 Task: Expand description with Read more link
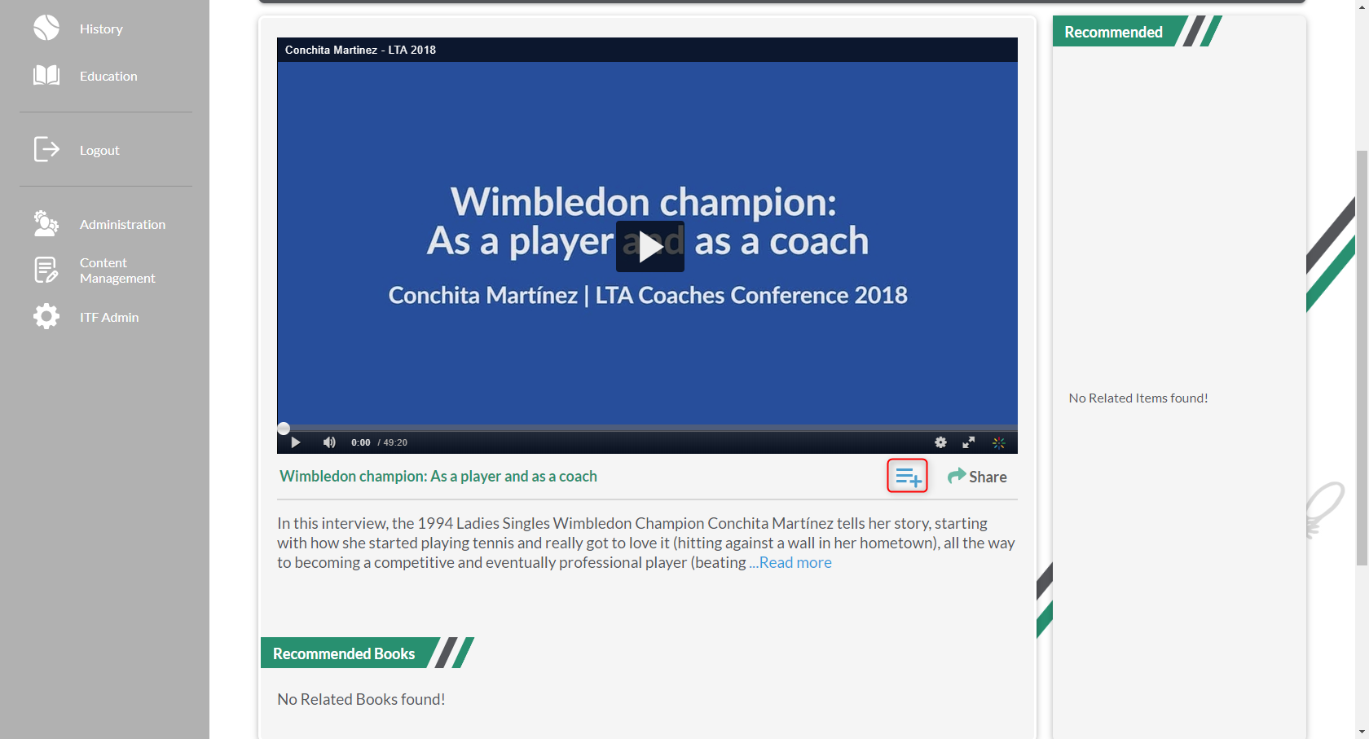point(795,562)
